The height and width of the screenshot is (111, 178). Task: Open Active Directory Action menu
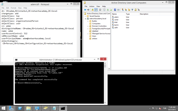92,6
